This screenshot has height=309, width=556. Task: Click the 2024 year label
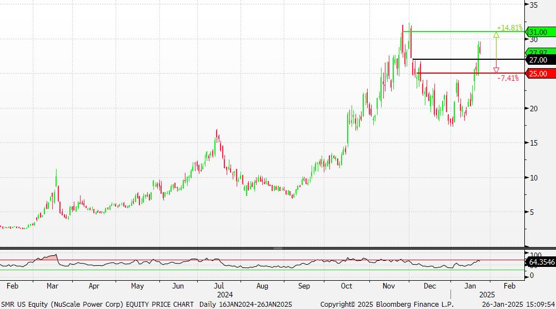pos(225,295)
